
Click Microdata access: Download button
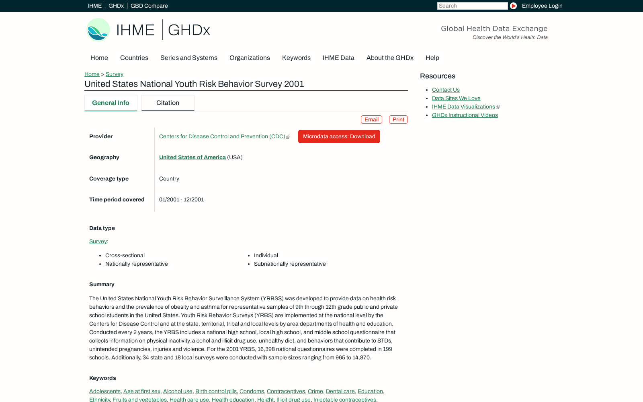[339, 137]
